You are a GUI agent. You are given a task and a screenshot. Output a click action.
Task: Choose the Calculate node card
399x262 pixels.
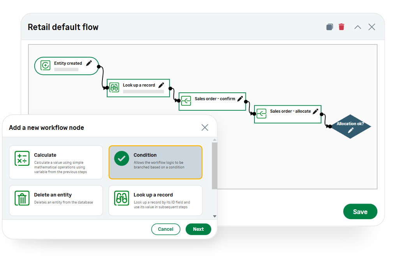[x=56, y=162]
